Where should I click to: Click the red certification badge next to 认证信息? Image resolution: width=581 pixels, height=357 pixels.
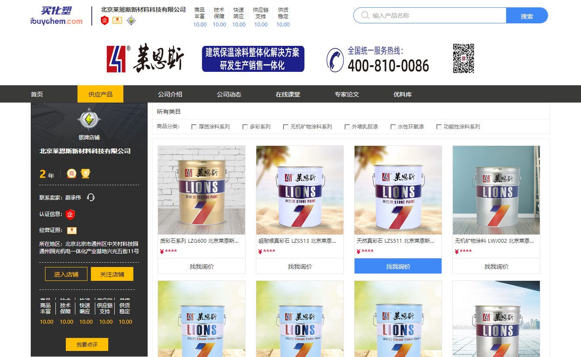click(70, 214)
